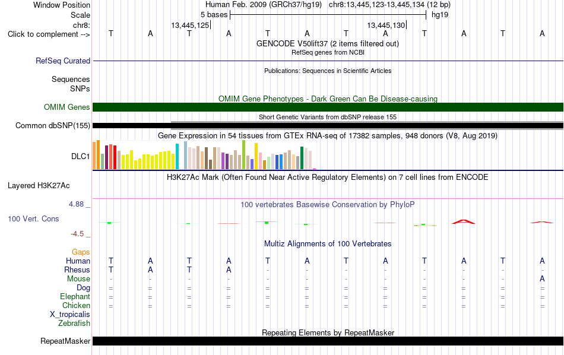The height and width of the screenshot is (355, 564).
Task: Click 'Short Genetic Variants from dbSNP release 155' title
Action: [328, 117]
